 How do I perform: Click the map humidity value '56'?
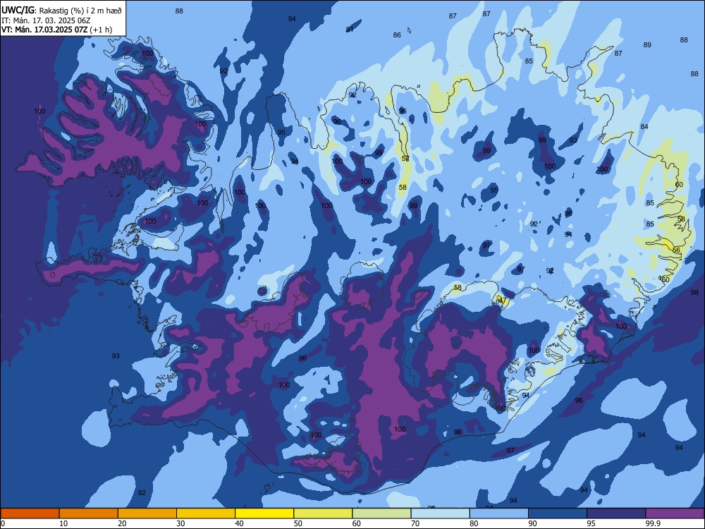pyautogui.click(x=676, y=250)
